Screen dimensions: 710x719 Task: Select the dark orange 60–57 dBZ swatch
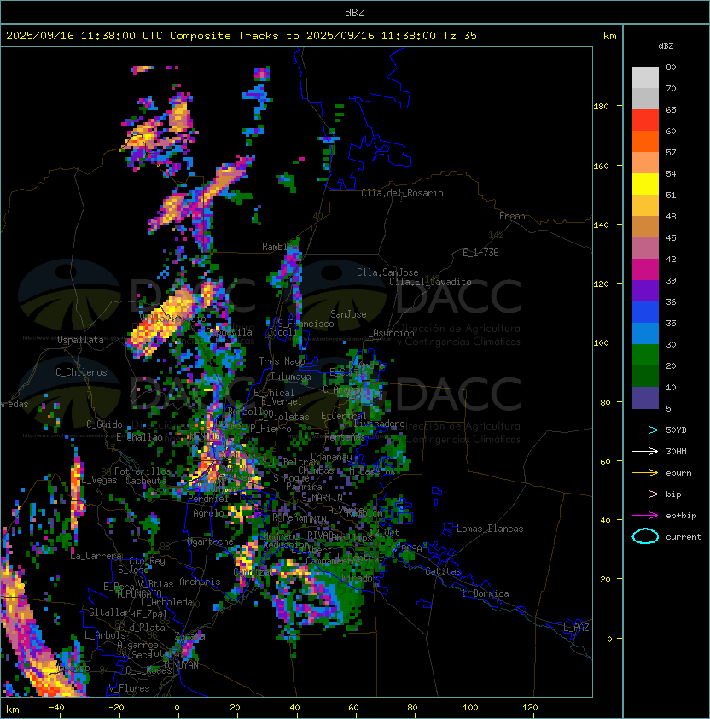pyautogui.click(x=645, y=141)
